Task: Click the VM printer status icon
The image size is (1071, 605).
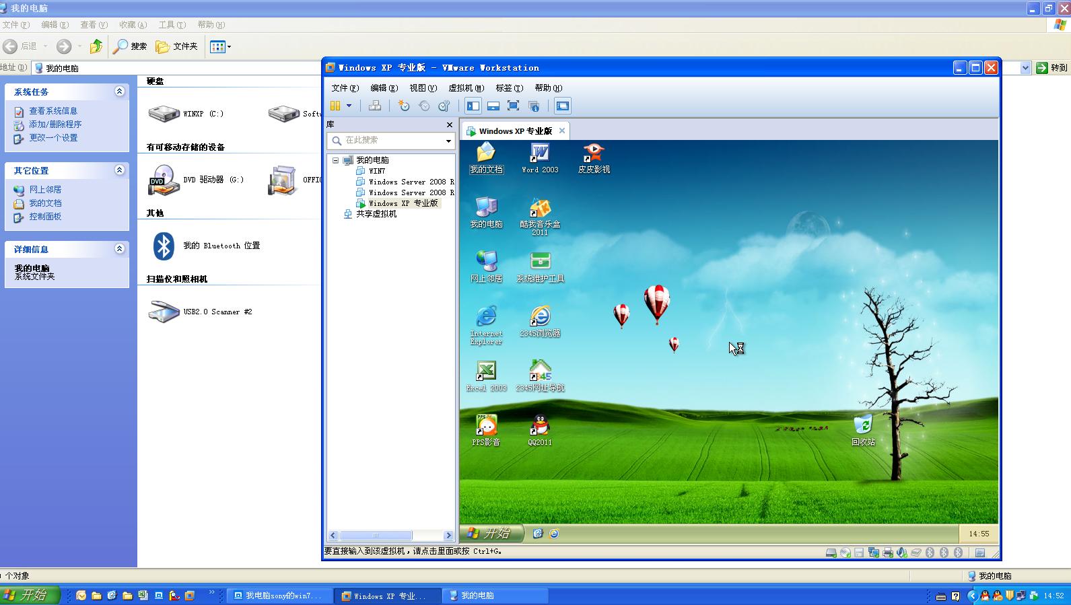Action: pyautogui.click(x=888, y=553)
